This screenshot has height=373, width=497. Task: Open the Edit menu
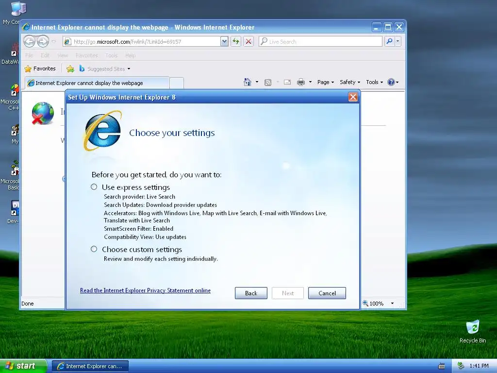[45, 55]
